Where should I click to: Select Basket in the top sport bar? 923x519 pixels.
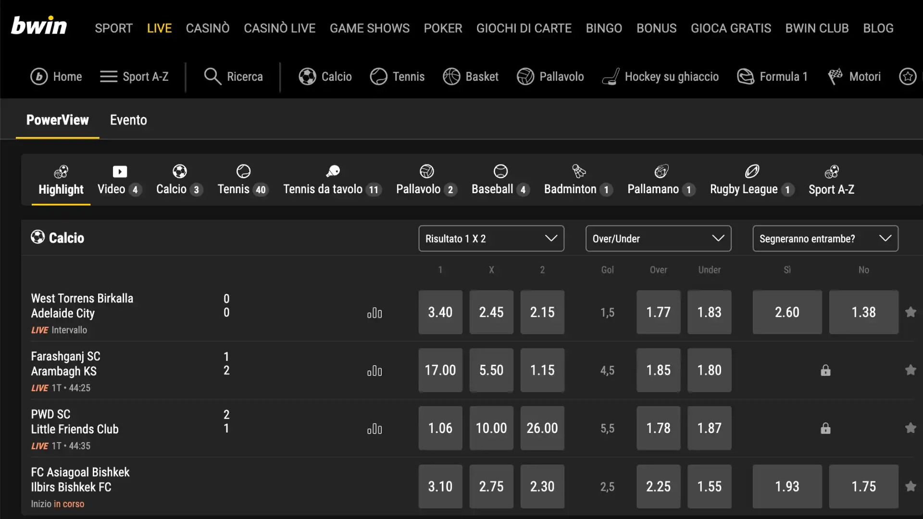point(471,77)
